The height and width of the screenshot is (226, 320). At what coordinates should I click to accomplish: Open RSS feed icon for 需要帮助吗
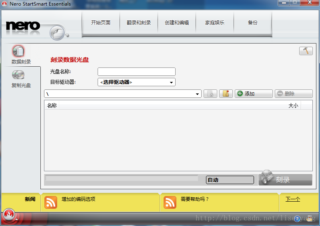170,202
